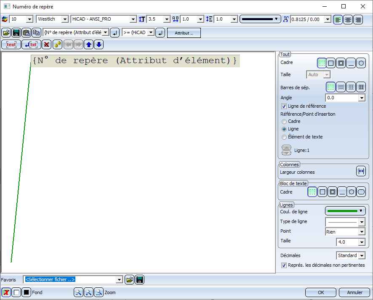This screenshot has height=300, width=373.
Task: Click the red X delete icon in toolbar
Action: coord(47,45)
